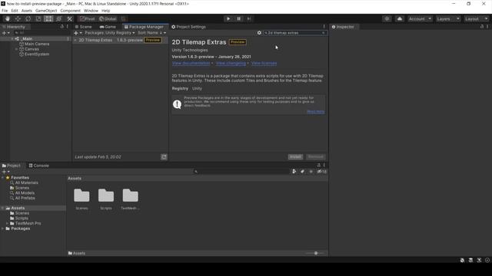Click the package search field
The width and height of the screenshot is (492, 276).
pyautogui.click(x=294, y=33)
